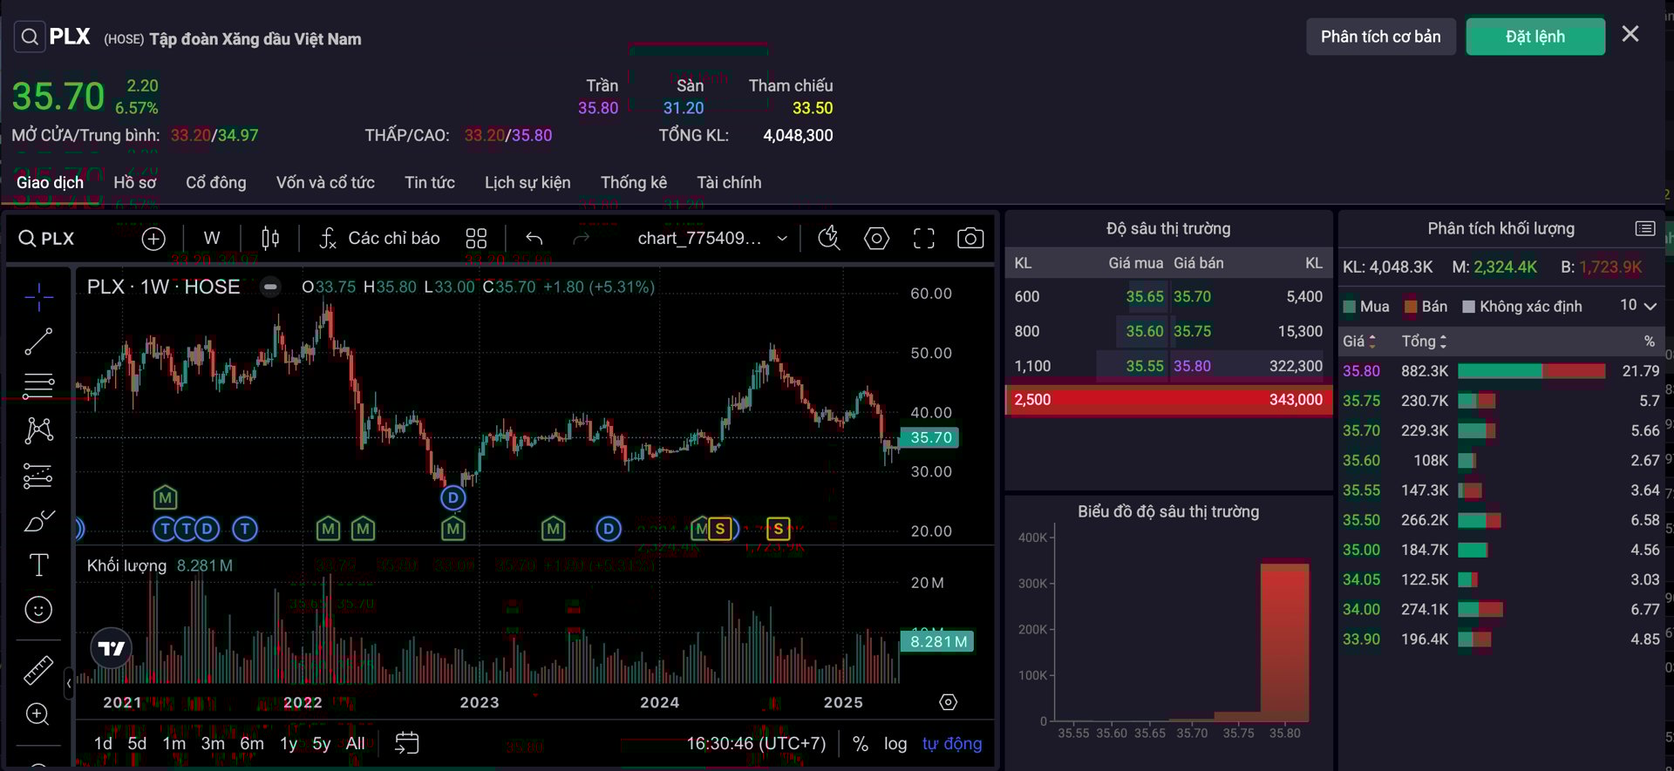Open the emoji sticker tool
The height and width of the screenshot is (771, 1674).
click(x=38, y=610)
